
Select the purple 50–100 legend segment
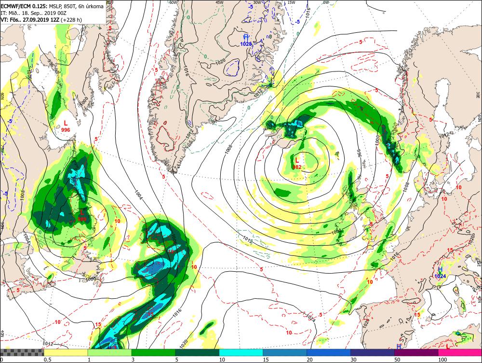[416, 352]
